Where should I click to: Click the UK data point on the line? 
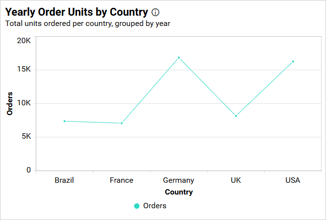pos(236,116)
